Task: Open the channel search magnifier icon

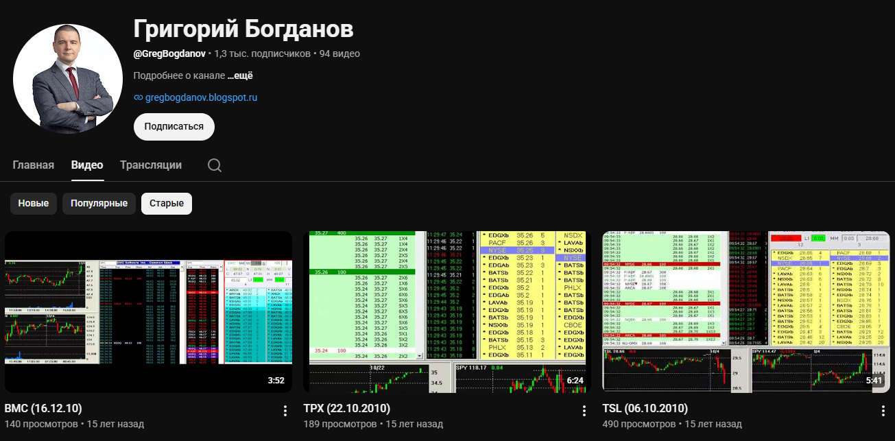Action: coord(215,165)
